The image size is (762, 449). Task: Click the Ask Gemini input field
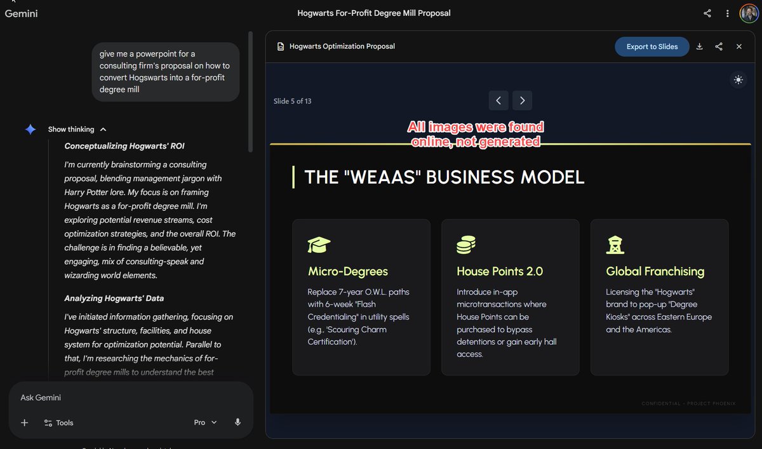click(130, 398)
